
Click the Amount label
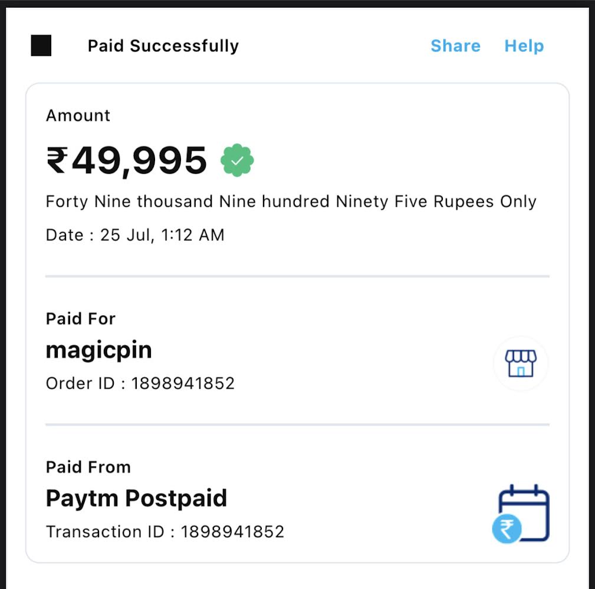pos(78,115)
